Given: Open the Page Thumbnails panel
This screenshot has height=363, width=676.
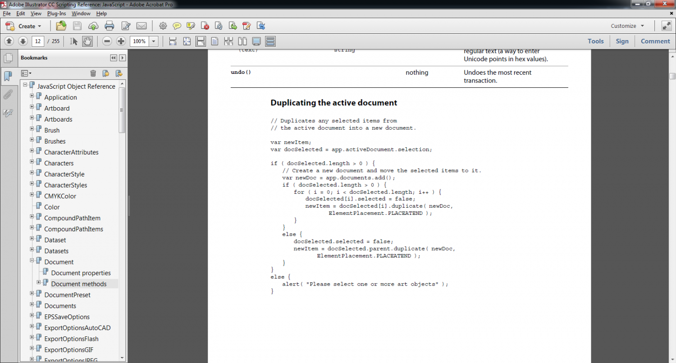Looking at the screenshot, I should (x=8, y=58).
